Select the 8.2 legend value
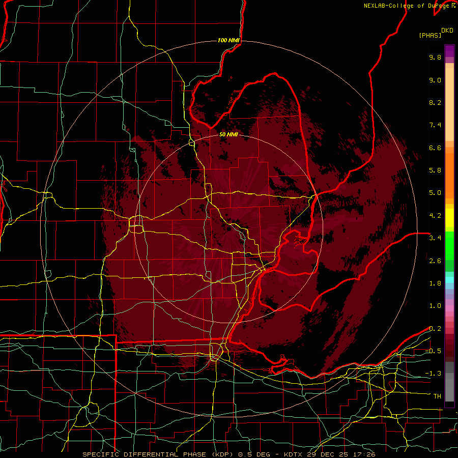 pyautogui.click(x=435, y=102)
